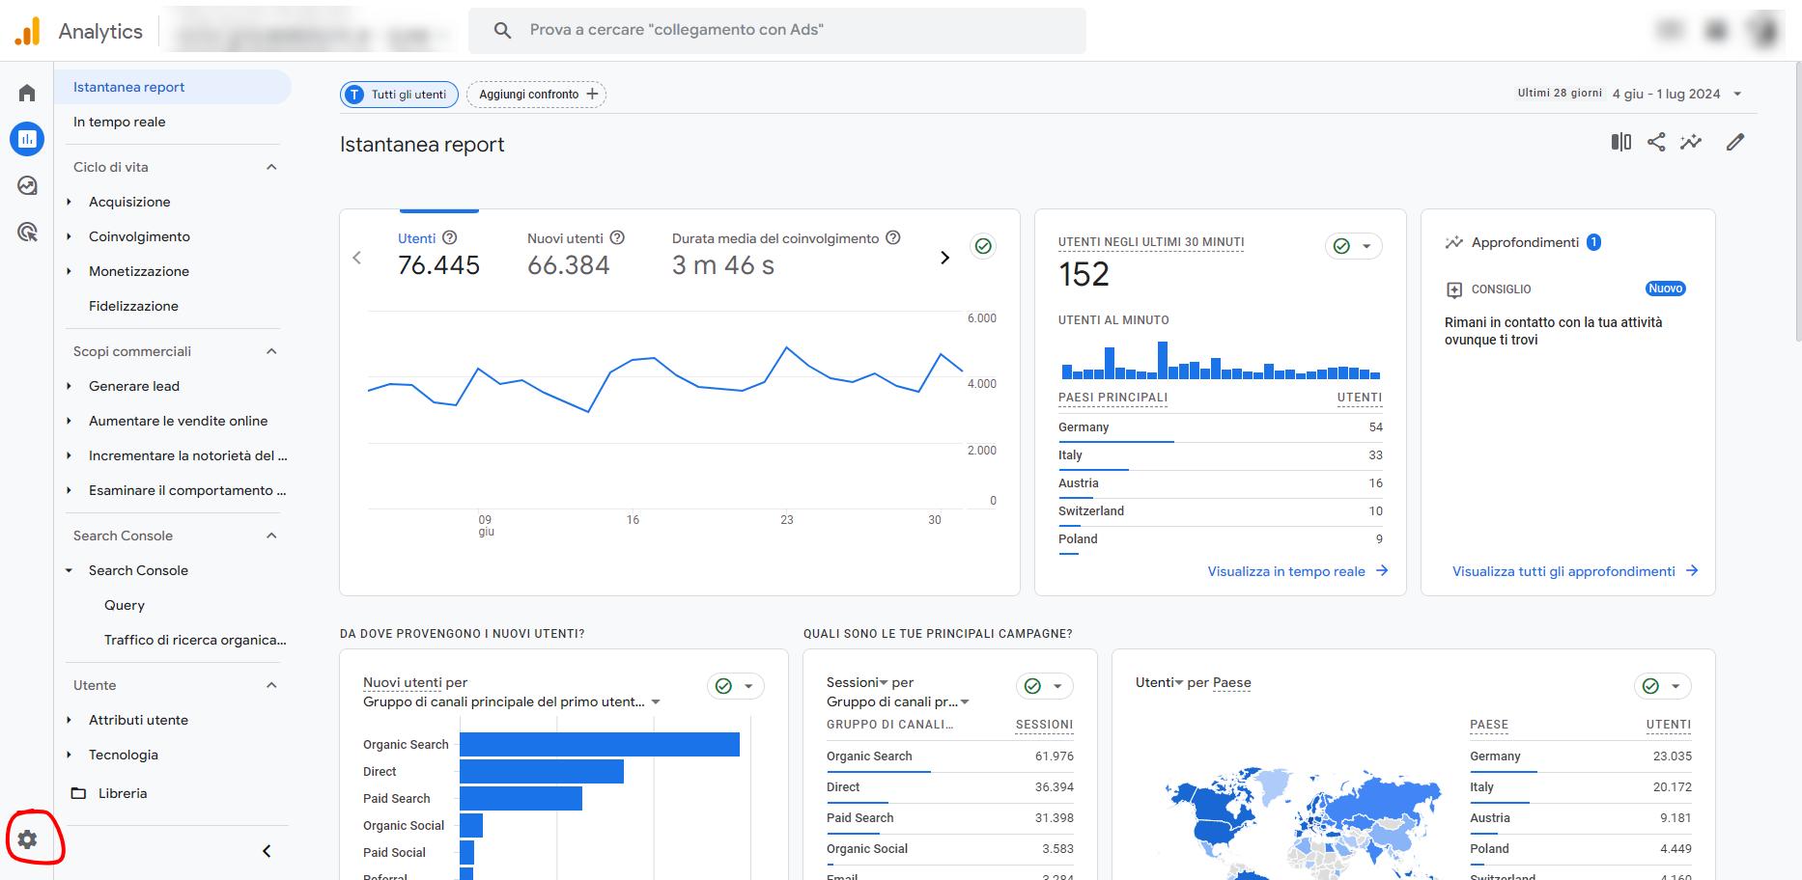Open the Insights sparkline icon in toolbar
This screenshot has height=880, width=1802.
pyautogui.click(x=1691, y=143)
